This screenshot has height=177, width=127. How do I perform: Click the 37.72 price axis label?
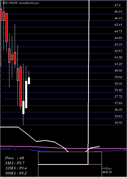(x=118, y=97)
